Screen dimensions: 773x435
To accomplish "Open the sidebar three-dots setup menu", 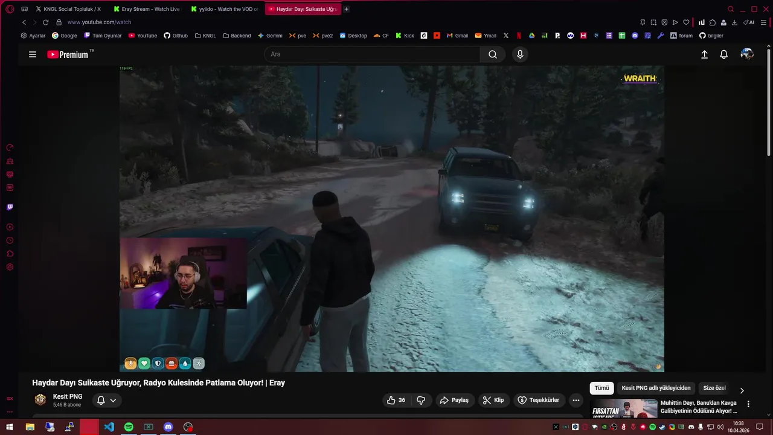I will [10, 412].
